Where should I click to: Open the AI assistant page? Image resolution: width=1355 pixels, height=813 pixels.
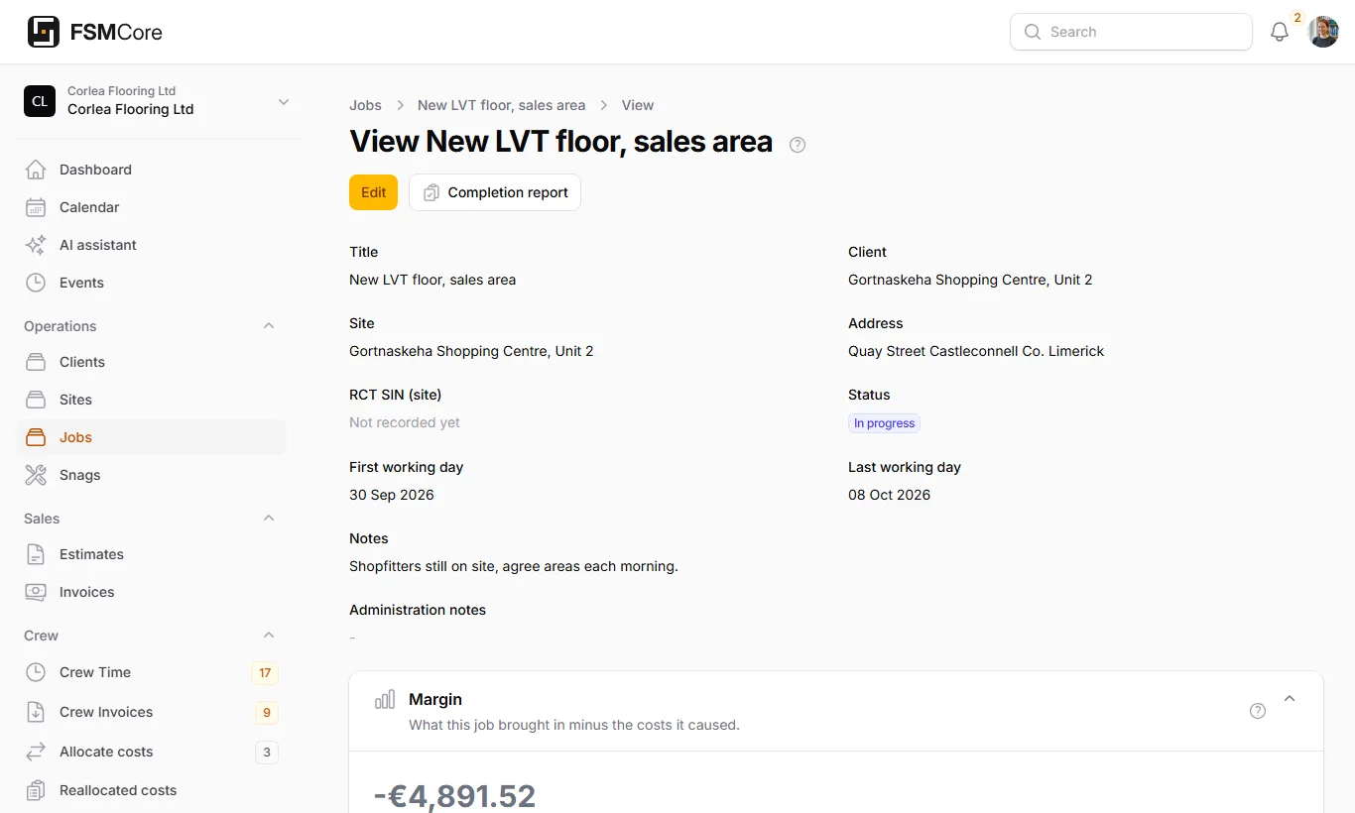(151, 245)
